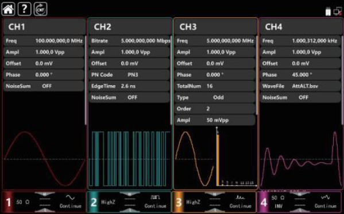Select the sine waveform icon for channel 1
This screenshot has height=214, width=344.
pyautogui.click(x=70, y=197)
